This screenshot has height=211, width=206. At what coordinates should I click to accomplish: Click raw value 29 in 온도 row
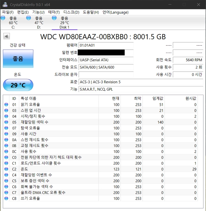point(194,169)
